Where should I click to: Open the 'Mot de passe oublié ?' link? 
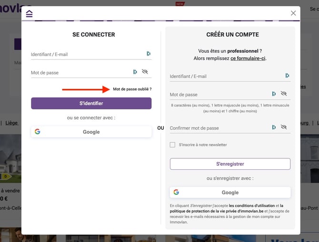(132, 89)
